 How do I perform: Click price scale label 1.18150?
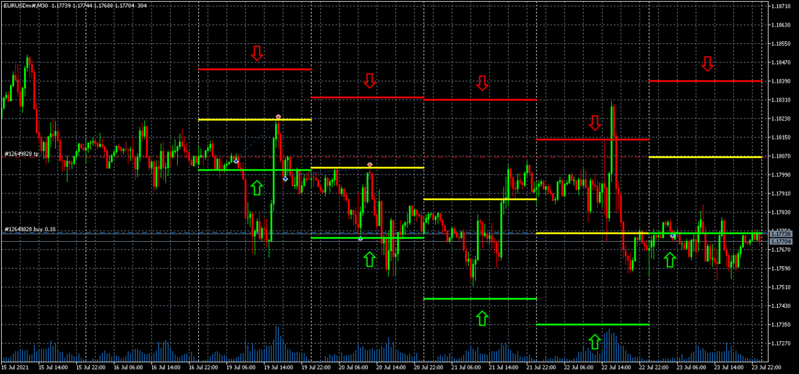(781, 137)
